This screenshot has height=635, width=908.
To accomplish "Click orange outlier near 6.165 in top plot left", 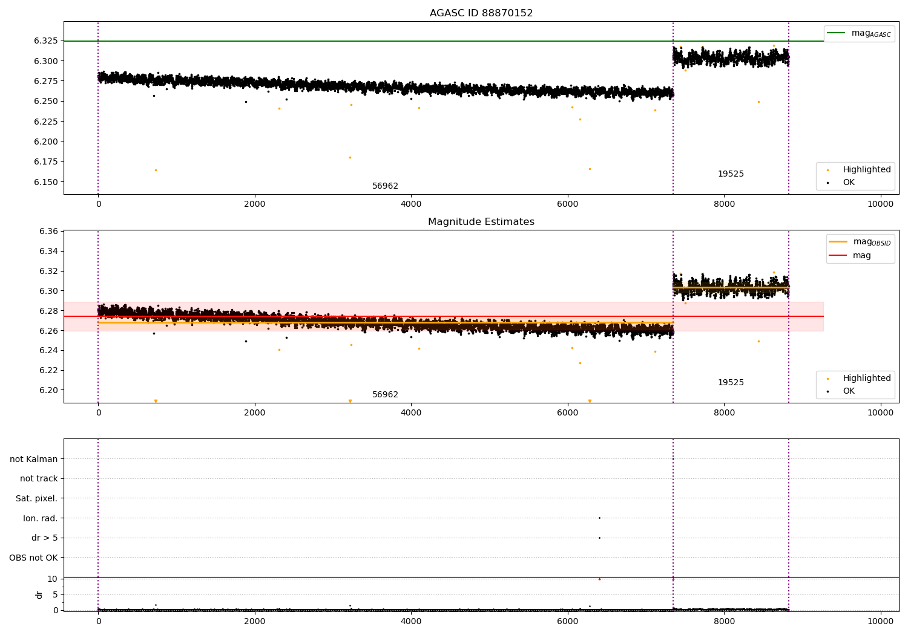I will (156, 170).
